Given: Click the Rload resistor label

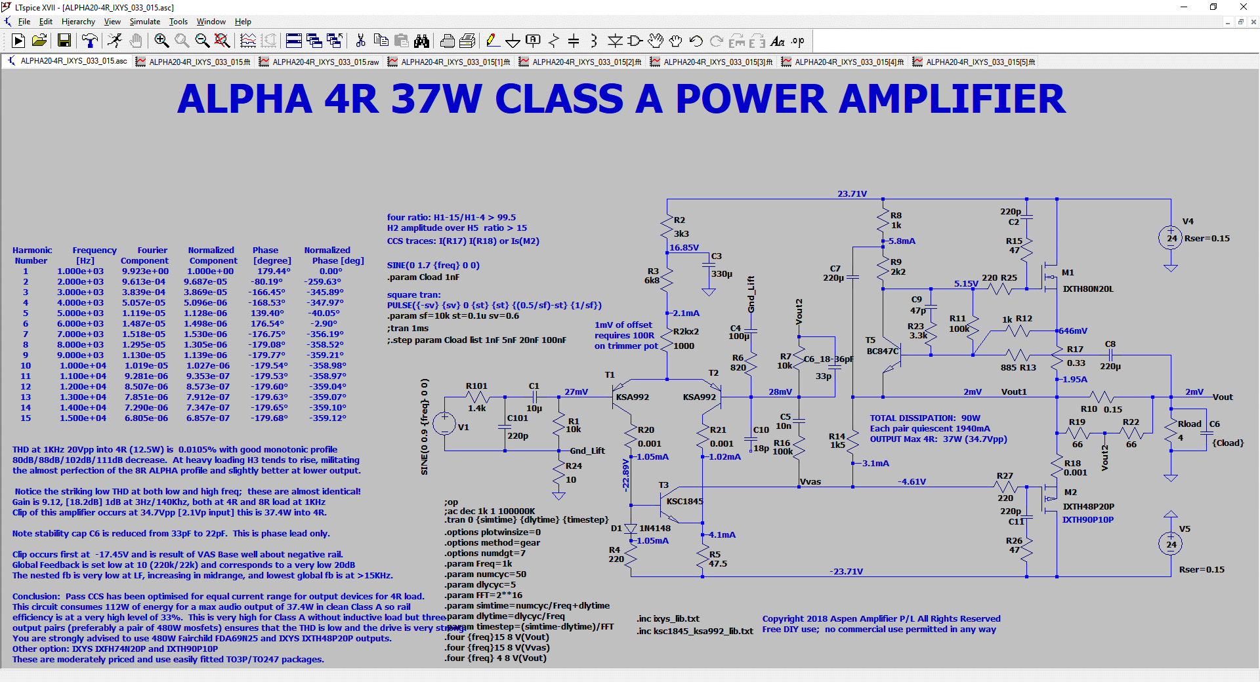Looking at the screenshot, I should pos(1189,424).
